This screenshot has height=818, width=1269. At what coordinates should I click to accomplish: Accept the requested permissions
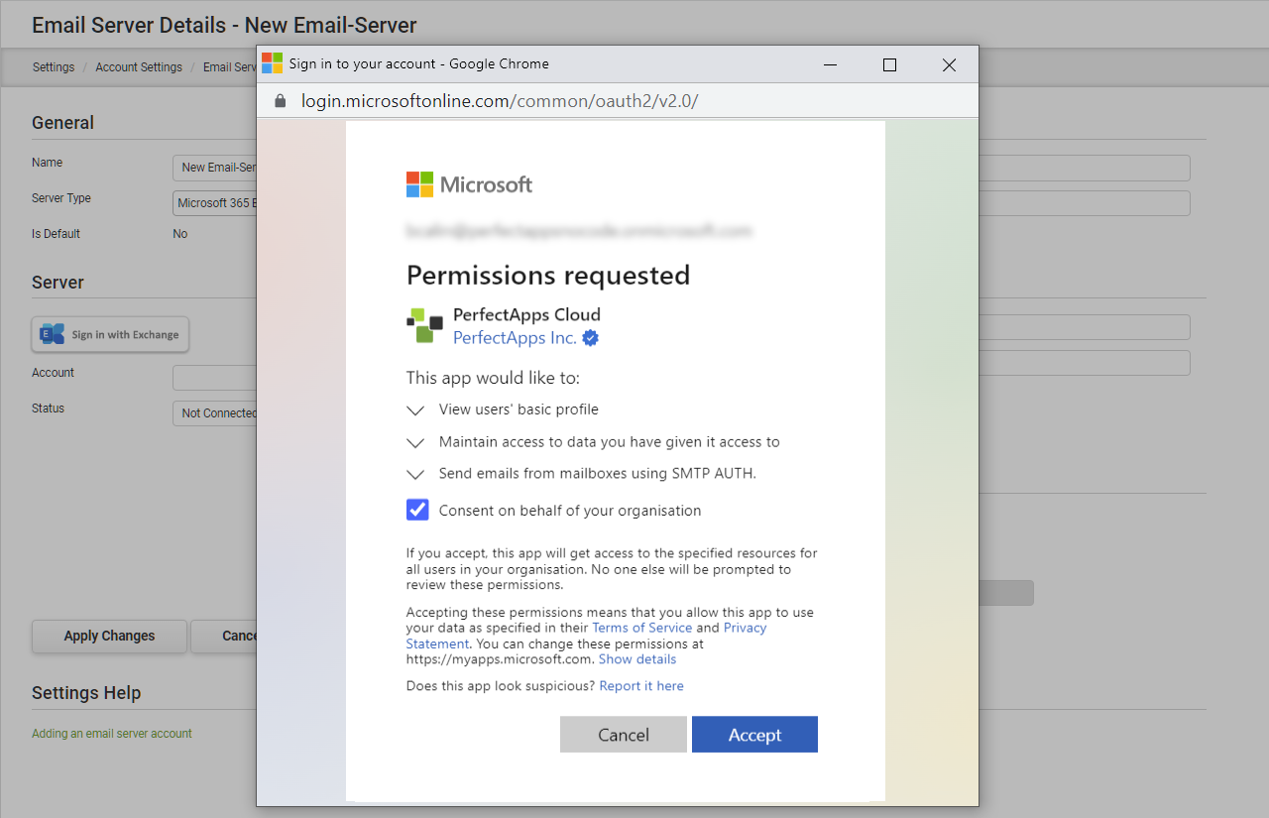click(754, 735)
